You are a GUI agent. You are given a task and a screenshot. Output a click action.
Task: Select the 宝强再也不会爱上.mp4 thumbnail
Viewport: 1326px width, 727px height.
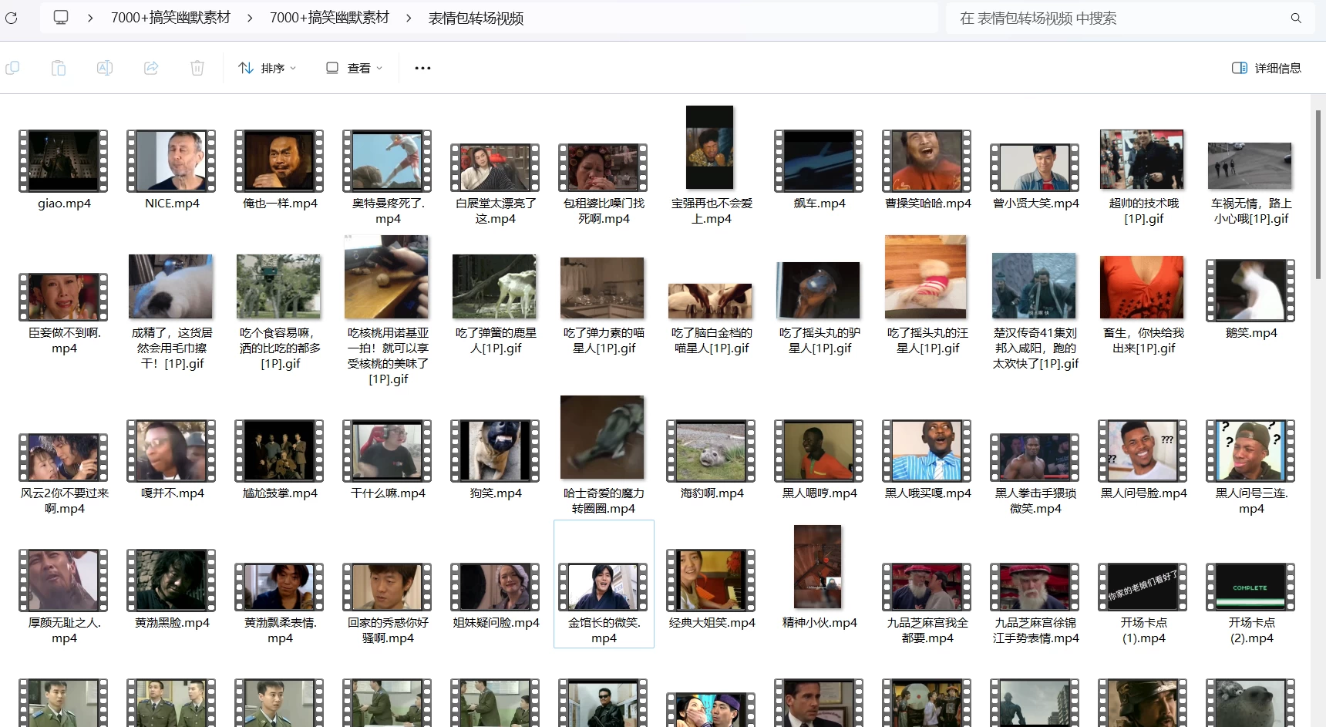pos(710,147)
